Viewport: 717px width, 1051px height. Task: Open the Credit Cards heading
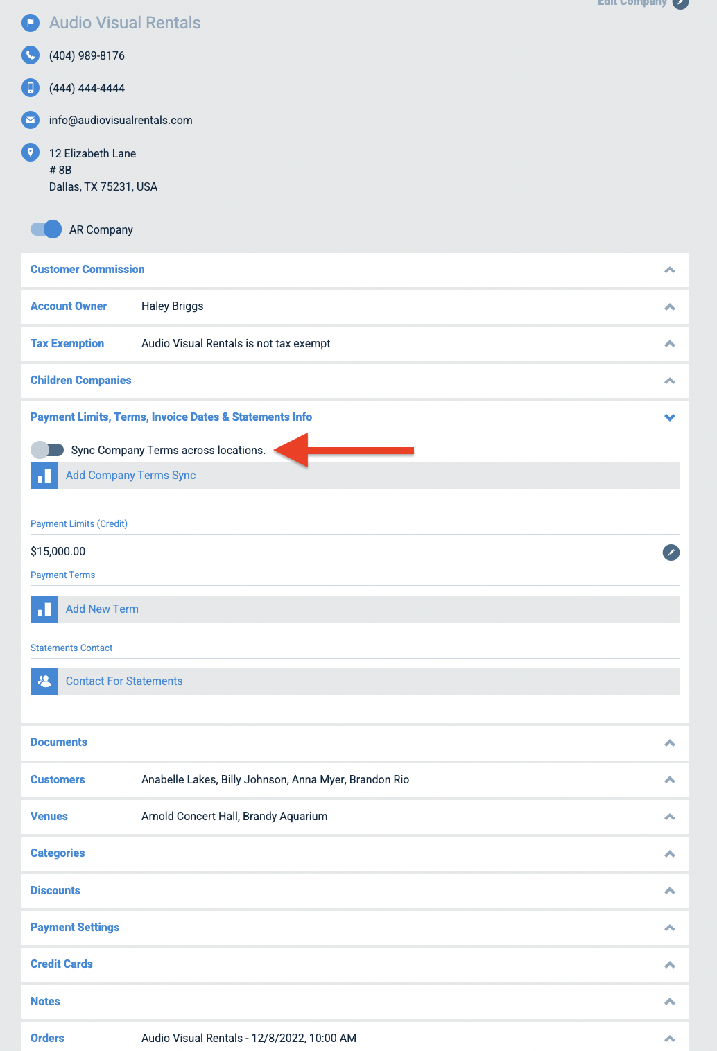point(62,964)
